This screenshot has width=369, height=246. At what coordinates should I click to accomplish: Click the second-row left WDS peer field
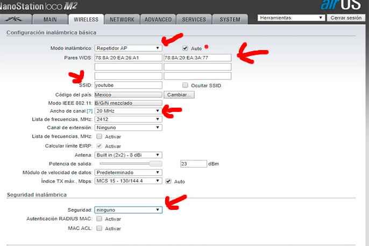point(128,67)
